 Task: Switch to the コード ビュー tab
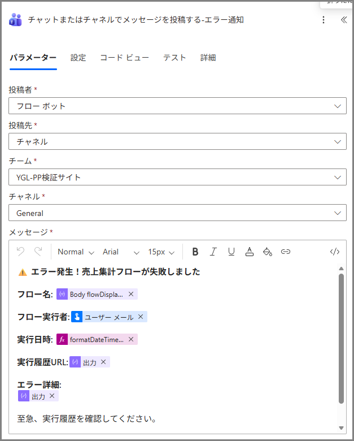click(124, 58)
